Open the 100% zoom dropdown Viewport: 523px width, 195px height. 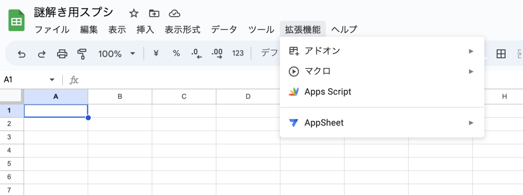(x=117, y=54)
